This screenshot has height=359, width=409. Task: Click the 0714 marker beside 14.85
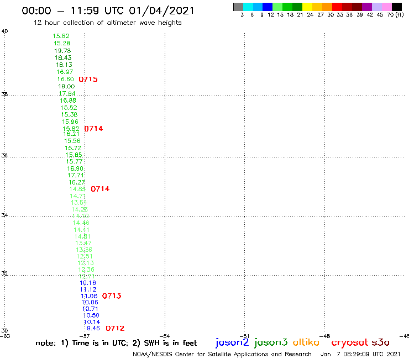click(x=100, y=189)
